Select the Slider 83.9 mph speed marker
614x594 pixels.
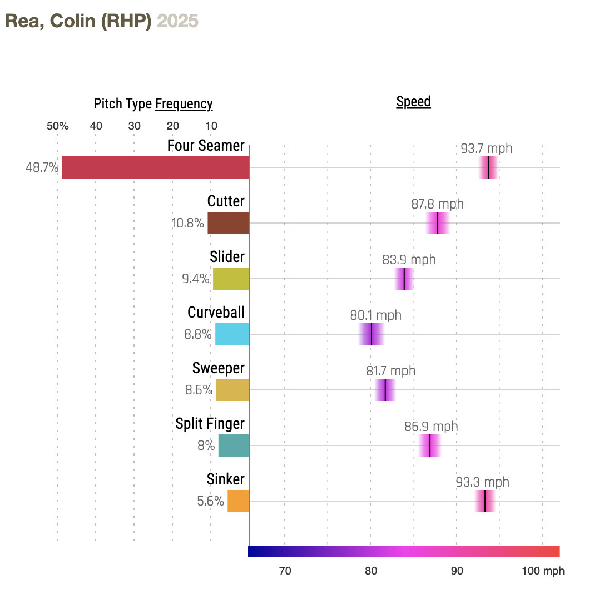[404, 279]
